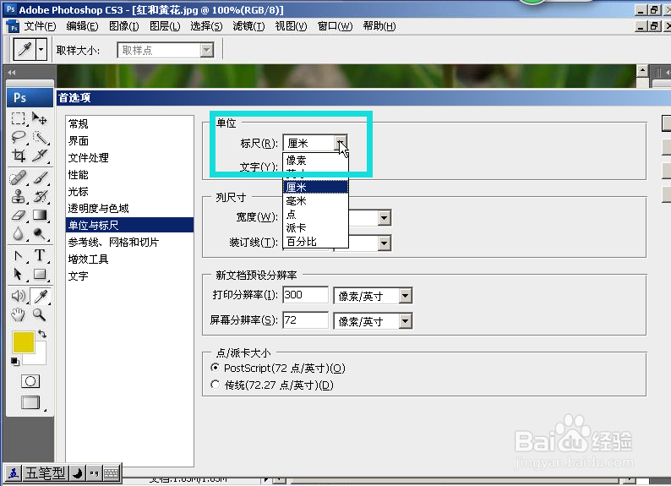This screenshot has width=671, height=486.
Task: Open the 打印分辨率 unit dropdown
Action: coord(406,296)
